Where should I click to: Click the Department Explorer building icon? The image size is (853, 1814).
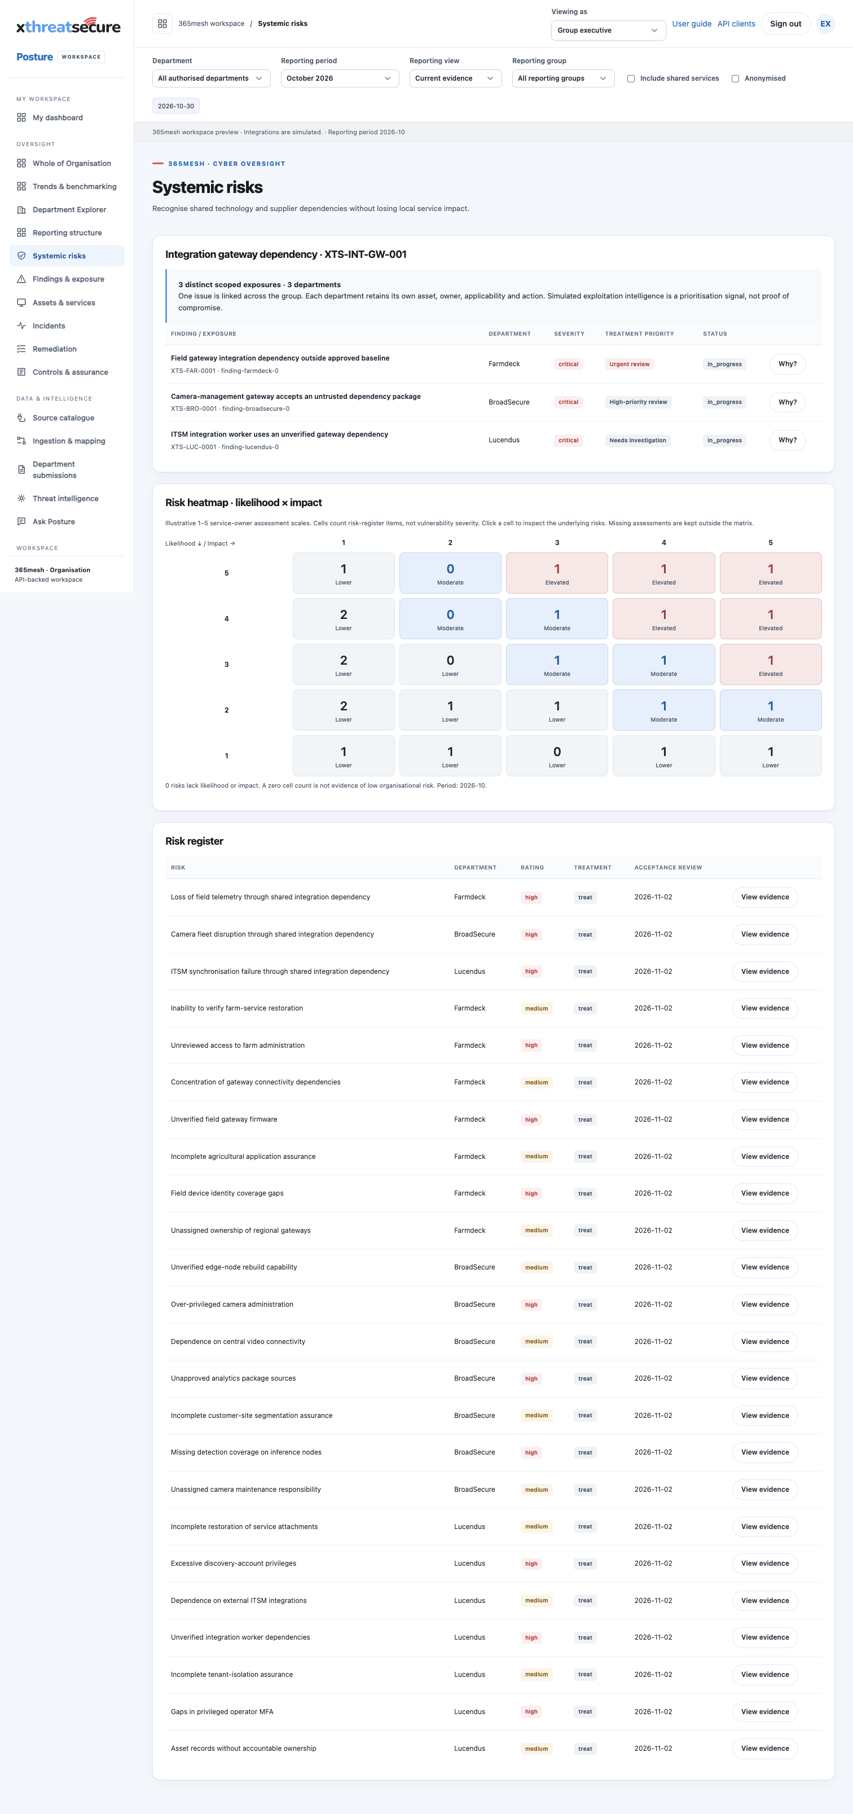click(x=21, y=210)
